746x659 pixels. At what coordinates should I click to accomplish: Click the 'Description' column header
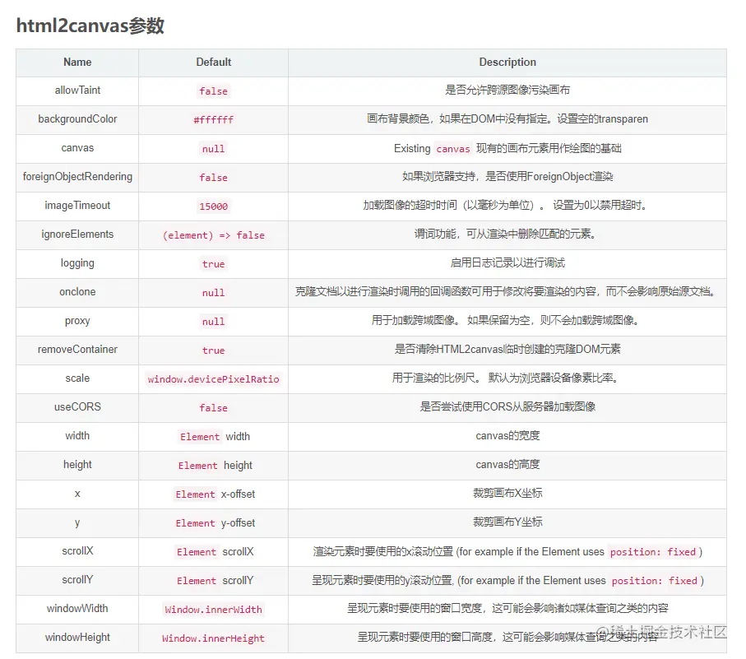tap(507, 63)
